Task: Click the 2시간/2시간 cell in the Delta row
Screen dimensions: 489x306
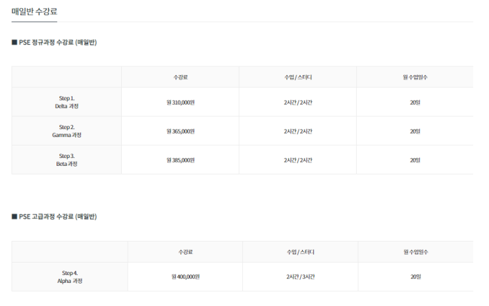Action: tap(298, 102)
